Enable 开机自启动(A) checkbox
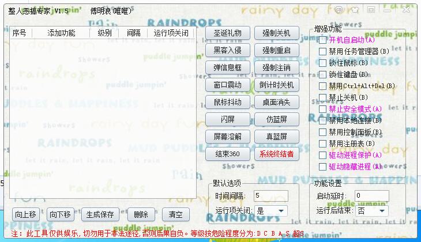Screen dimensions: 421x242 coord(323,40)
